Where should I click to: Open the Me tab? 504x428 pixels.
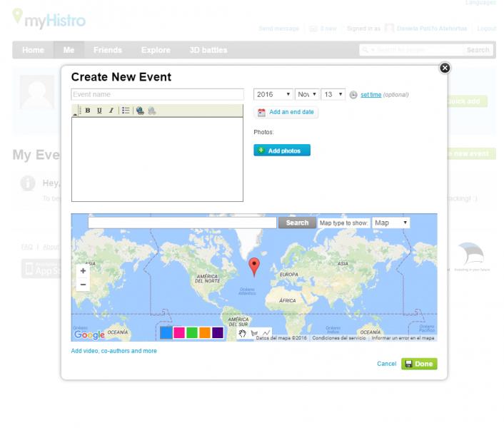coord(69,50)
